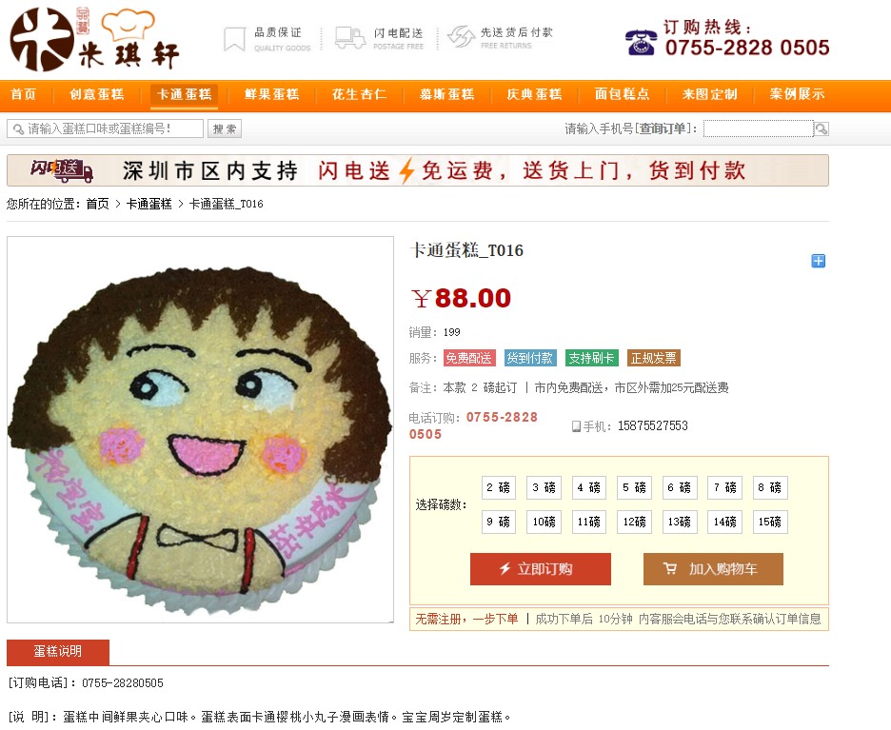Choose the 10磅 cake size

click(544, 522)
